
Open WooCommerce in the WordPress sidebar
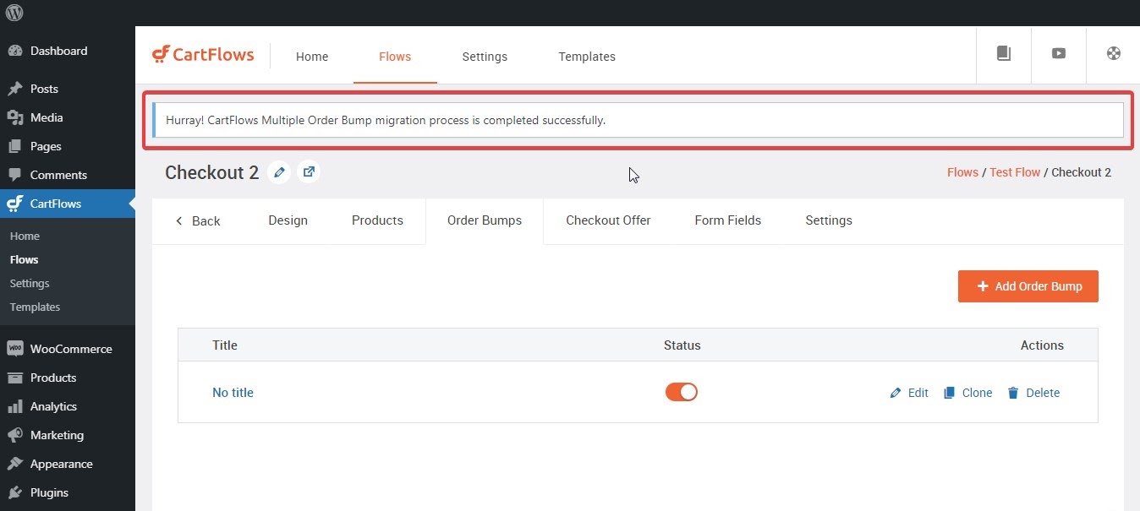pyautogui.click(x=70, y=349)
